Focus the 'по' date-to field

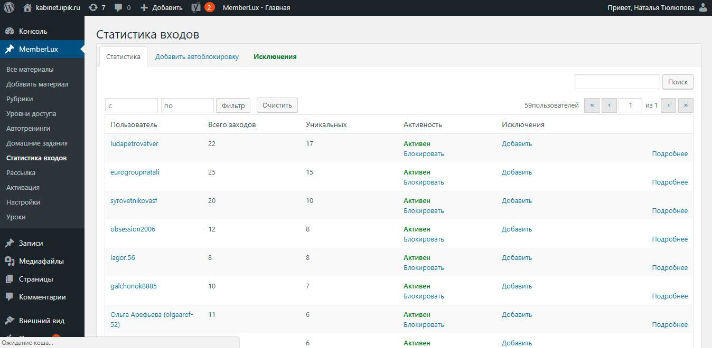188,105
